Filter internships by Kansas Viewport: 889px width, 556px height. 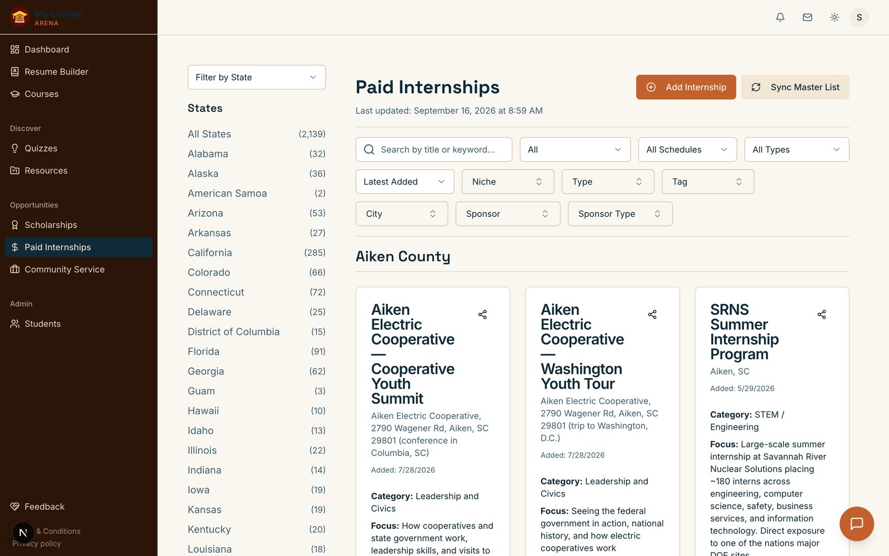[257, 510]
